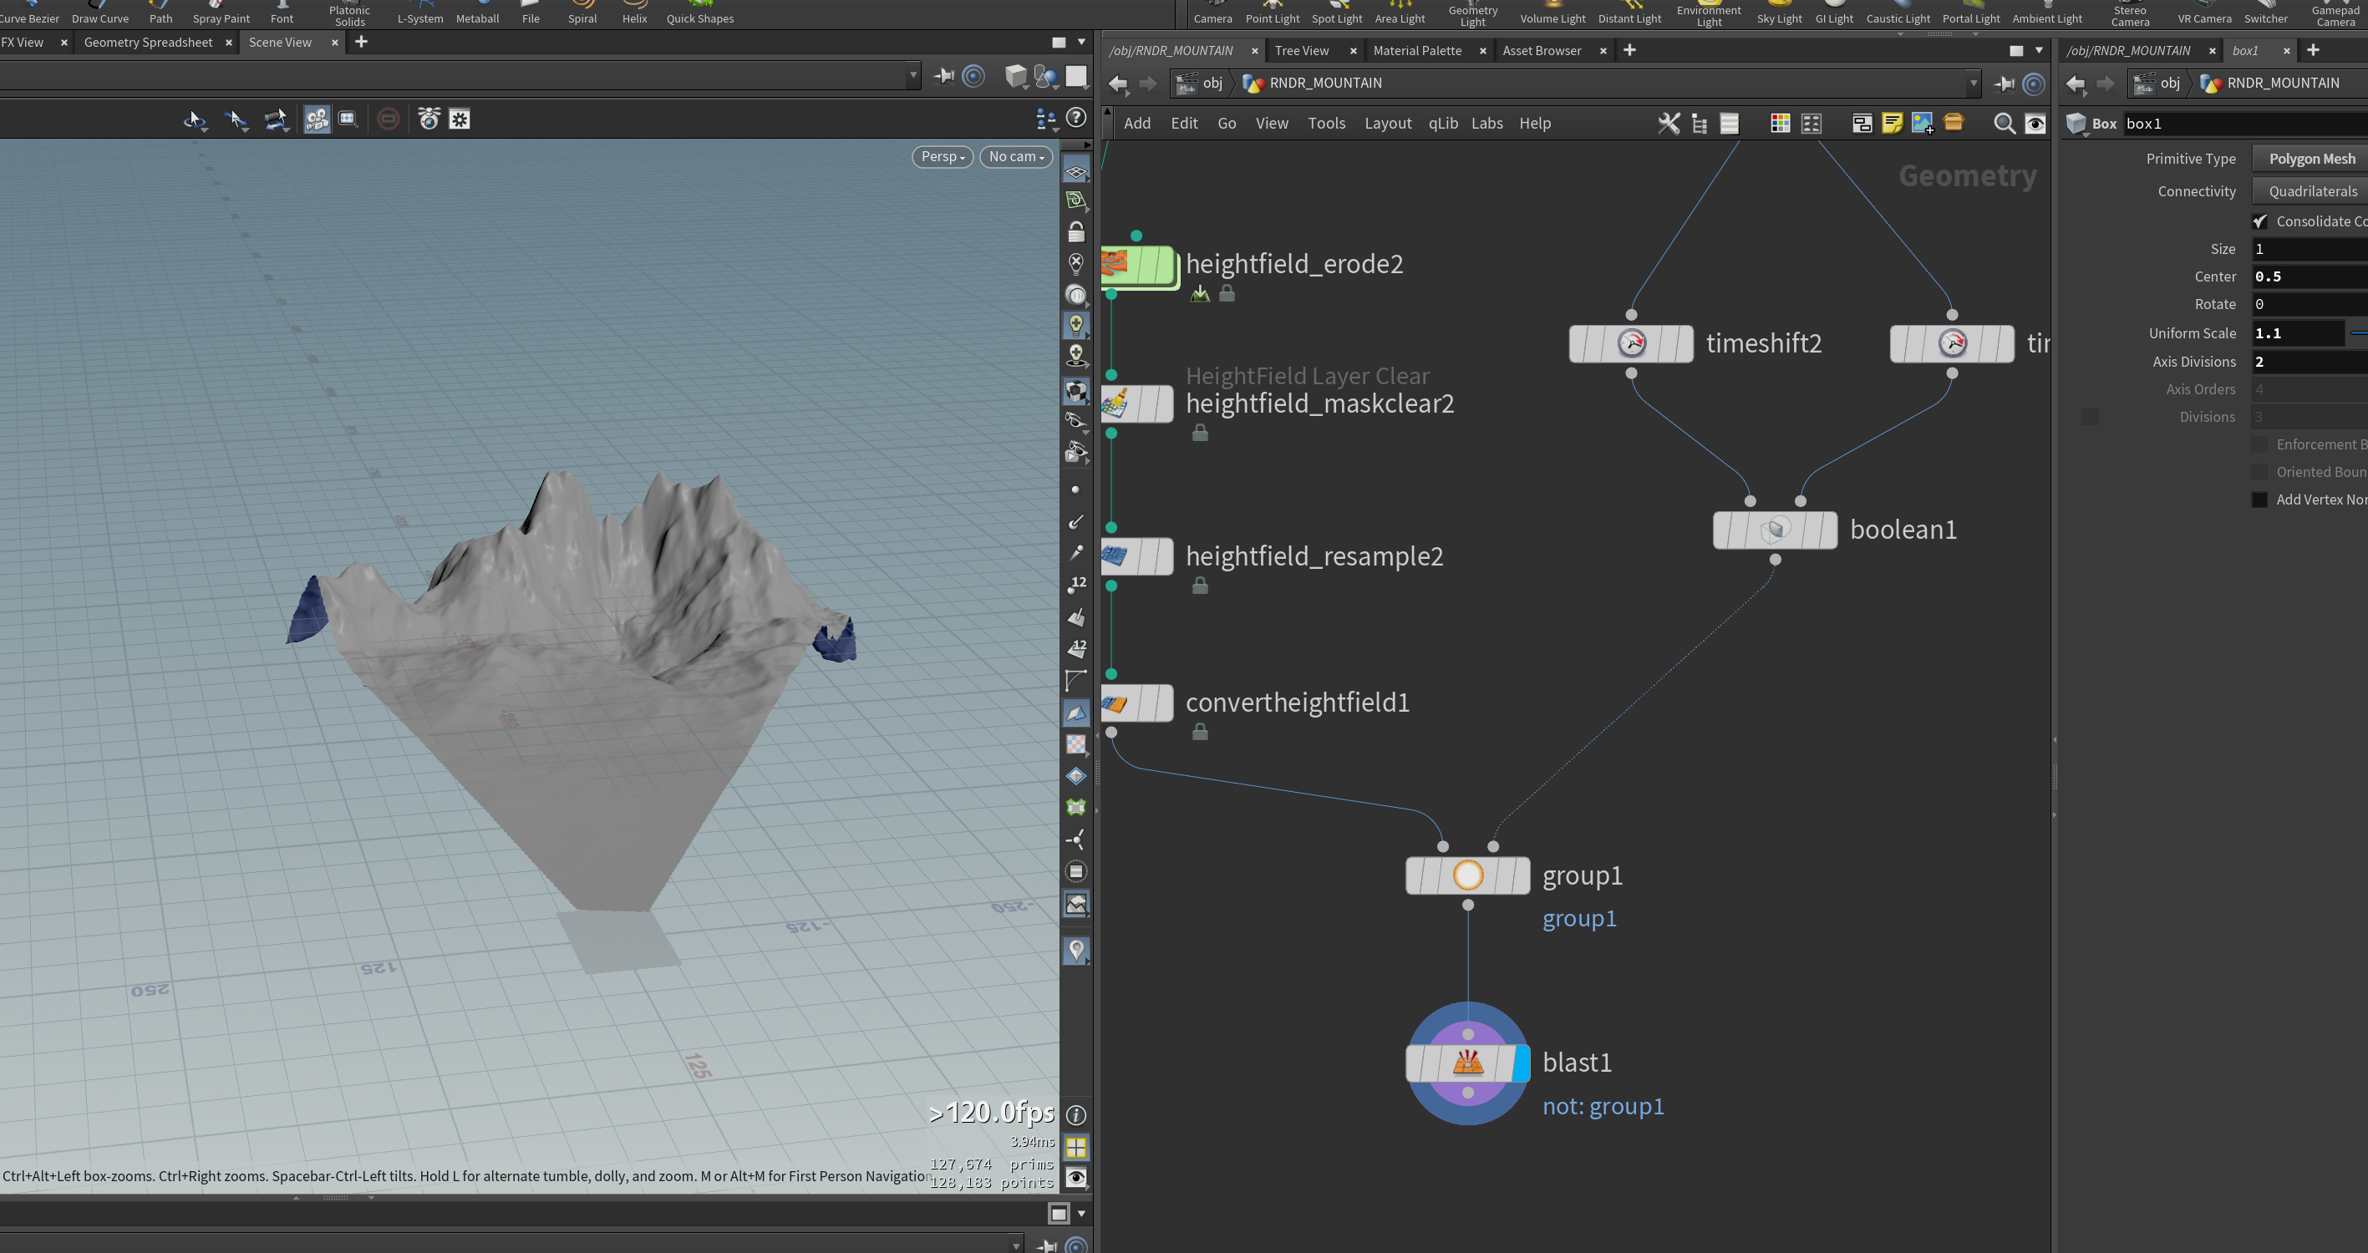Click the boolean1 node icon
This screenshot has width=2368, height=1253.
tap(1775, 530)
